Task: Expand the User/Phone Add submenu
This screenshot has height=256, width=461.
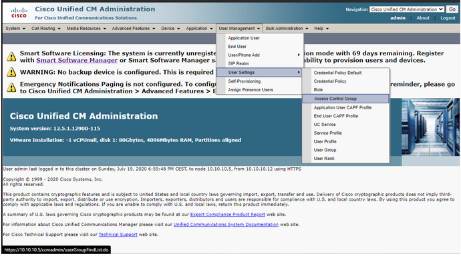Action: click(260, 55)
